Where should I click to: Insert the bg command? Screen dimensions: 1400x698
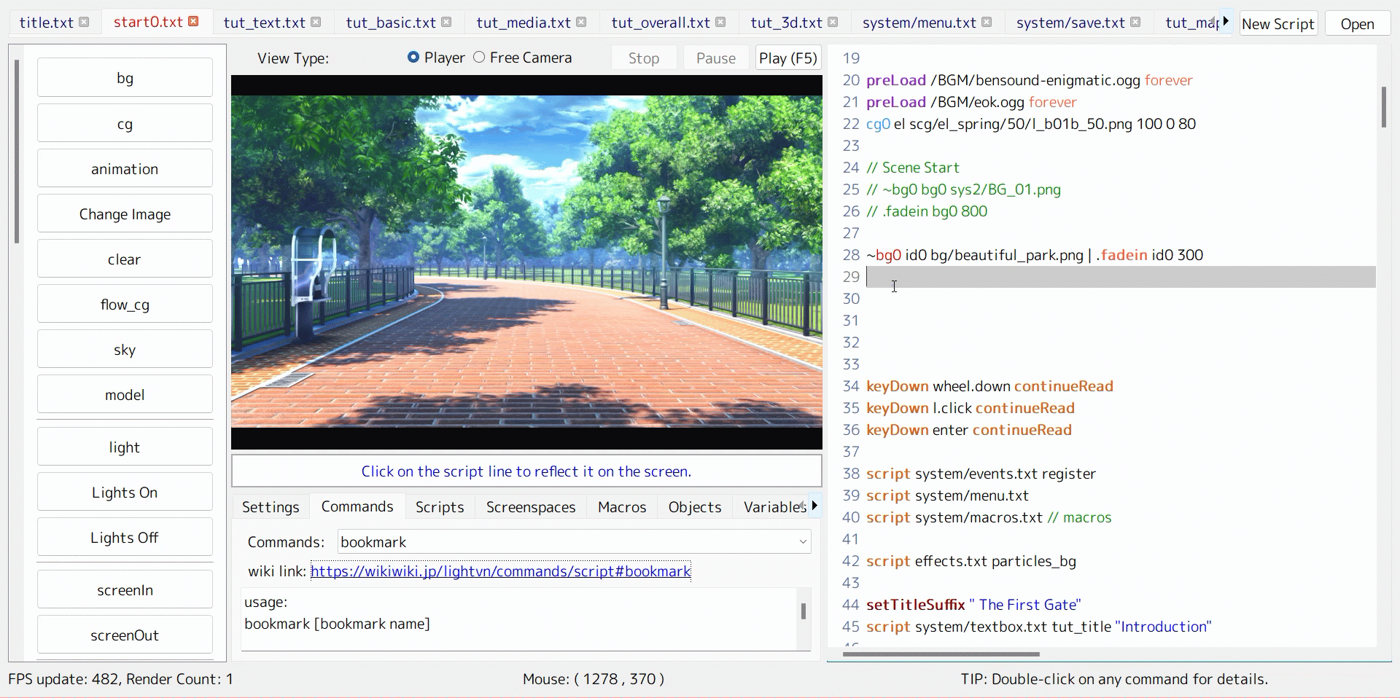[125, 78]
